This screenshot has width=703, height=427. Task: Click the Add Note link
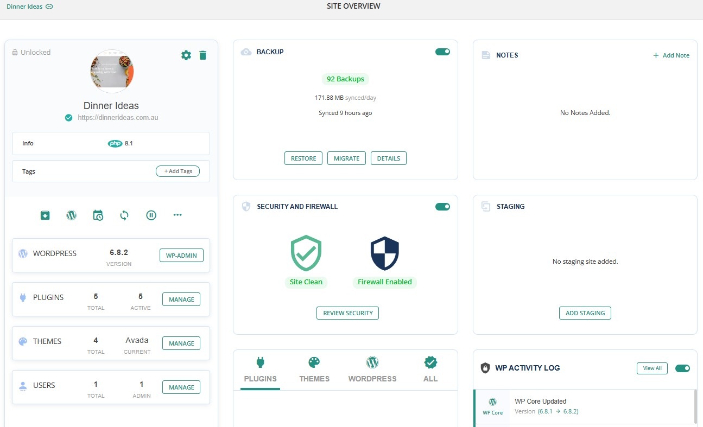[671, 55]
